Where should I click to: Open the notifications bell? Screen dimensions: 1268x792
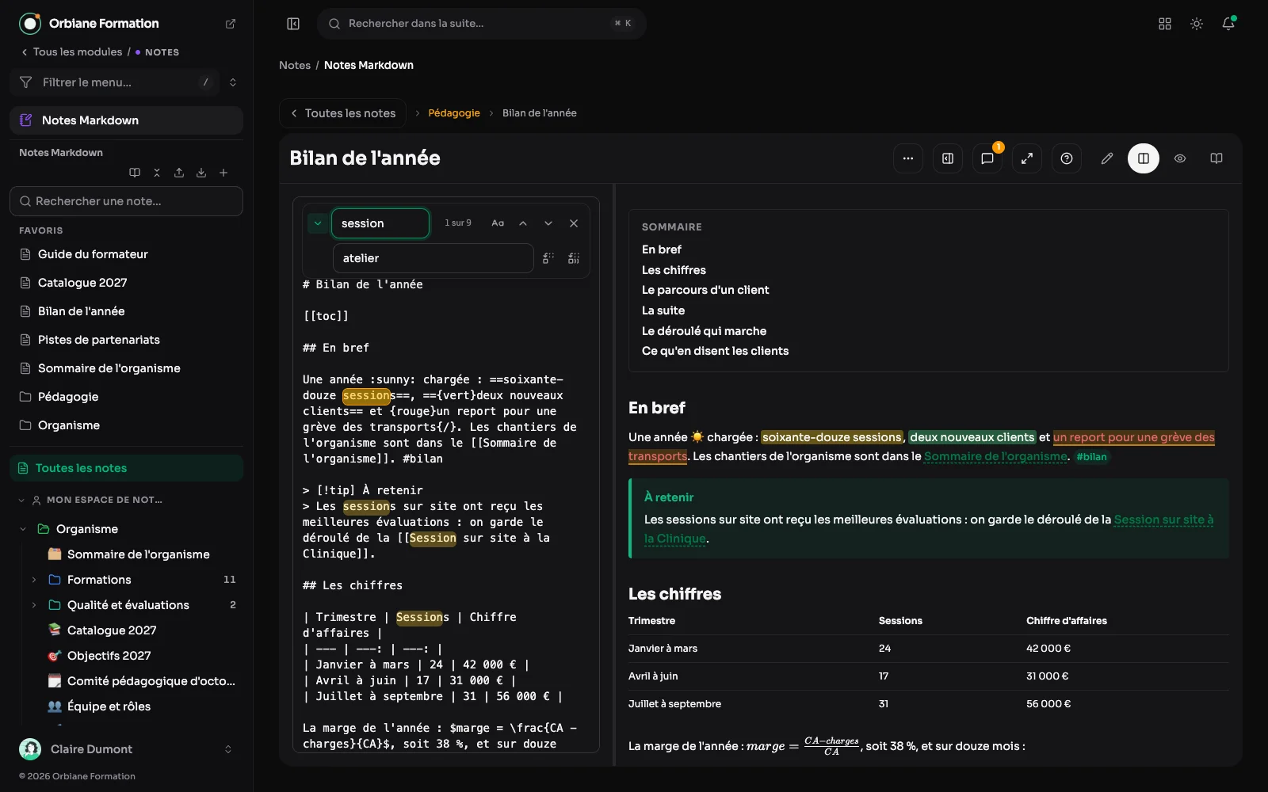tap(1228, 24)
